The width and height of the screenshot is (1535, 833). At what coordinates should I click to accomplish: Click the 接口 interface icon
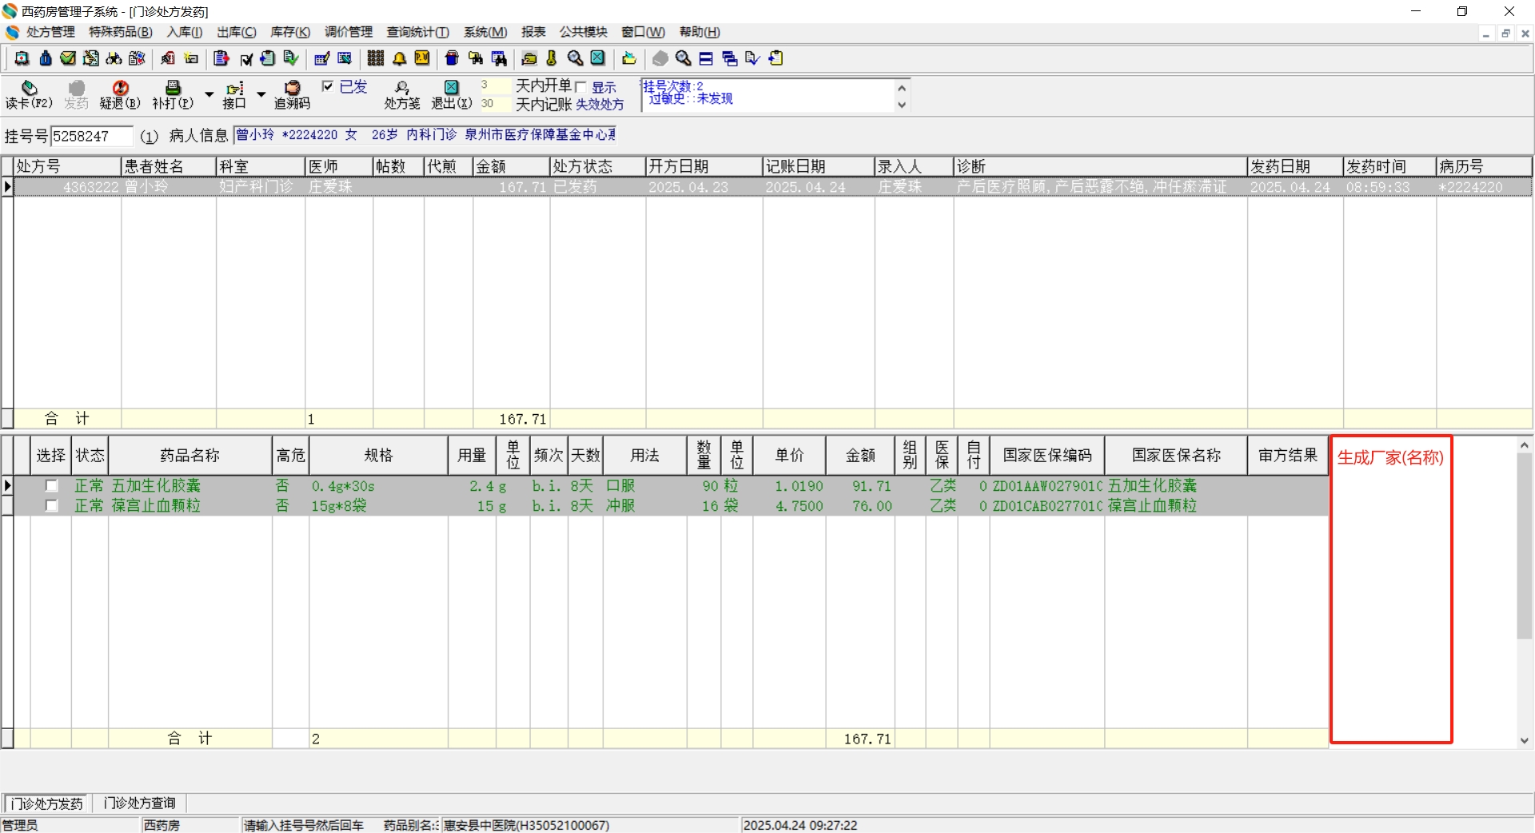234,89
